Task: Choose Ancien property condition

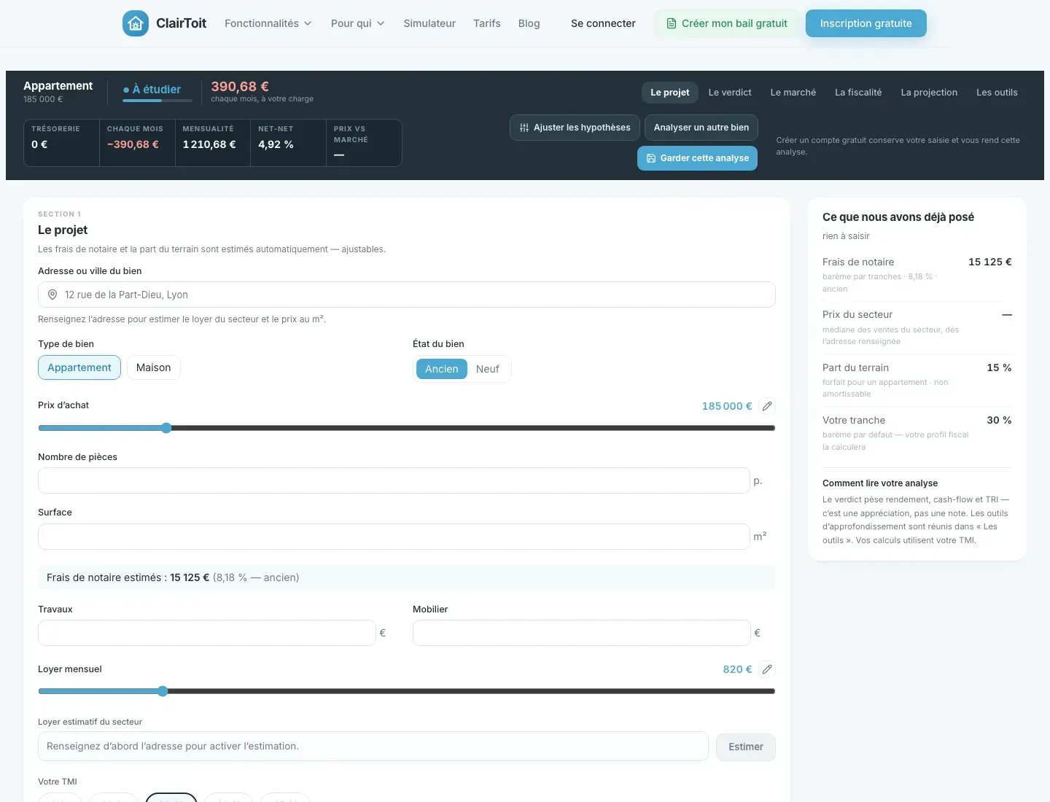Action: tap(442, 369)
